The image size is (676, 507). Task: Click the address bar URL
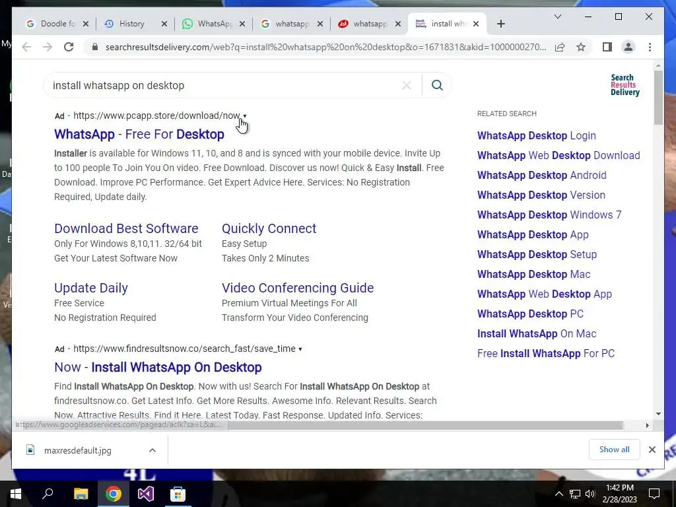tap(325, 47)
